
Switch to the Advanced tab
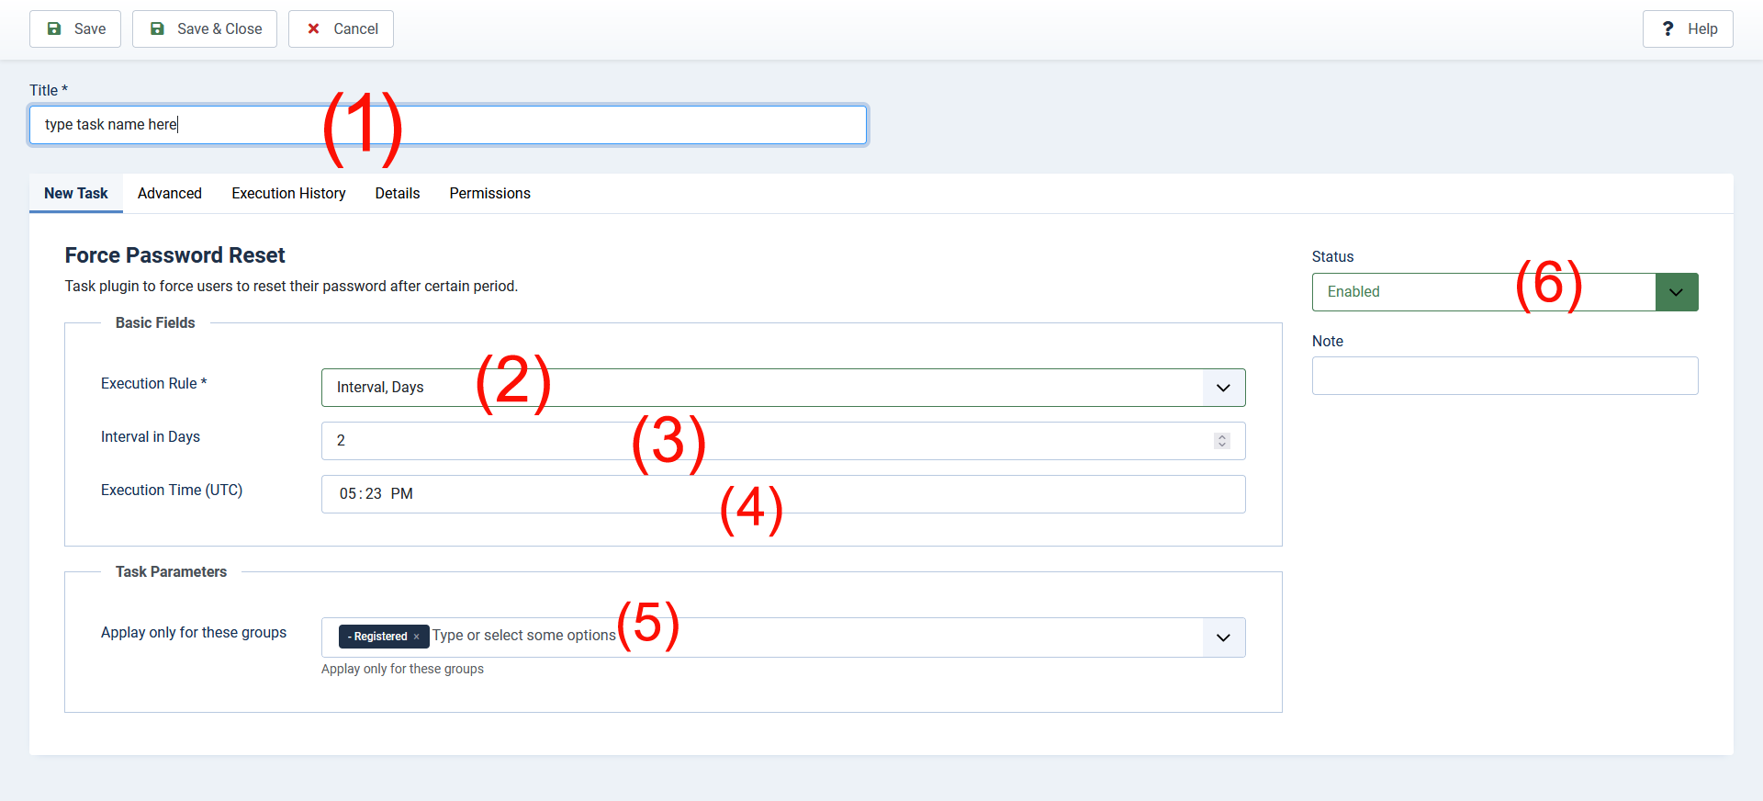170,194
